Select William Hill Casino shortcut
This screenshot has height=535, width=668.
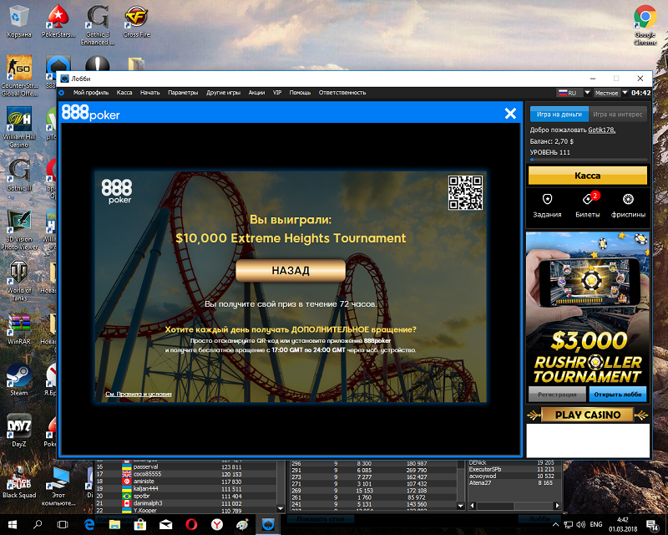click(x=19, y=127)
